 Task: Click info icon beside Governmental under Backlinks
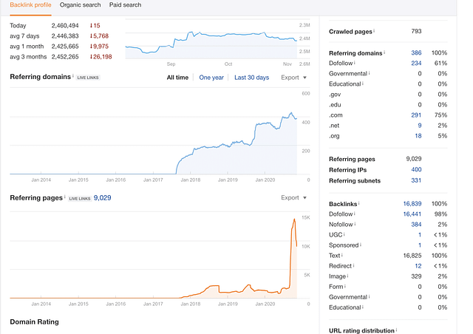(370, 296)
